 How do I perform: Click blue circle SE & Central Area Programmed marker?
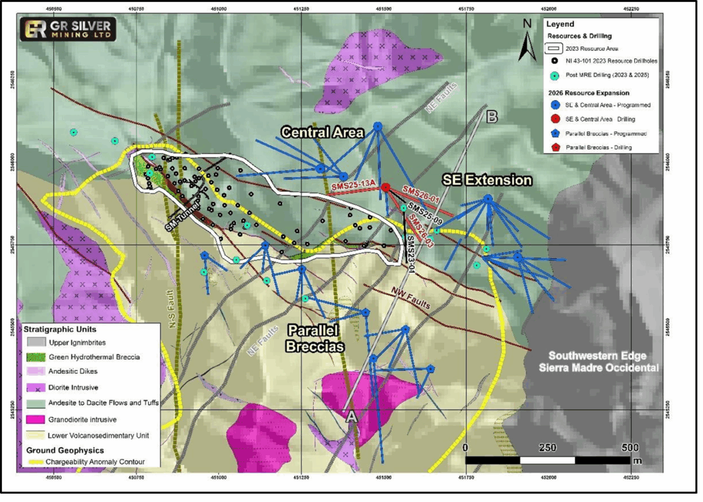click(x=555, y=104)
